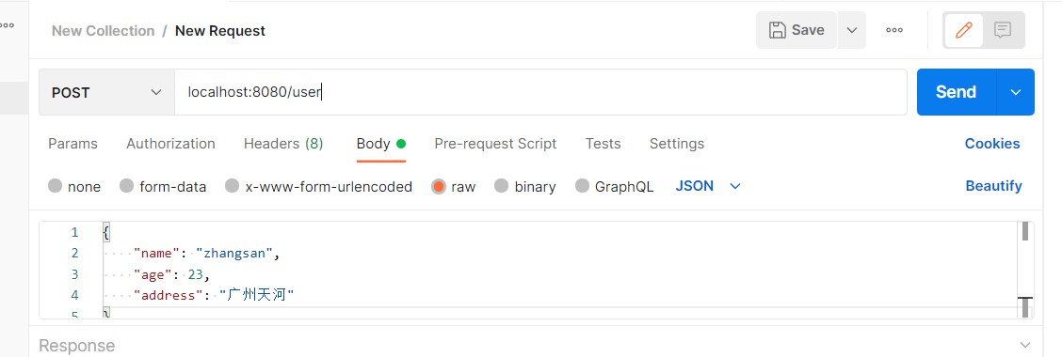The height and width of the screenshot is (357, 1062).
Task: Choose x-www-form-urlencoded body option
Action: [x=319, y=187]
